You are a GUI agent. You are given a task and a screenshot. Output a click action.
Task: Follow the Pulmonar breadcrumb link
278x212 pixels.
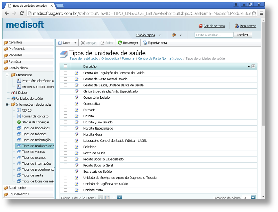(x=128, y=58)
